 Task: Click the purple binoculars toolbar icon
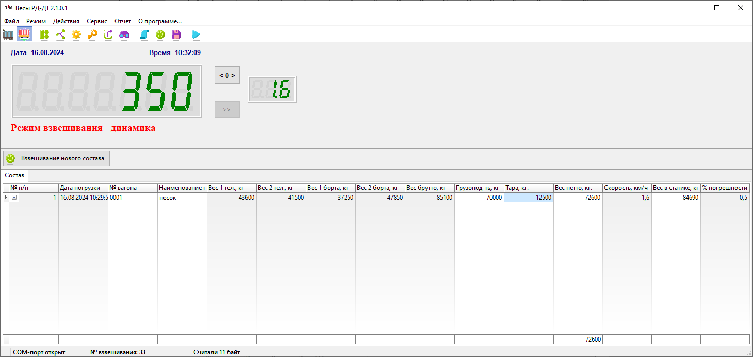124,34
